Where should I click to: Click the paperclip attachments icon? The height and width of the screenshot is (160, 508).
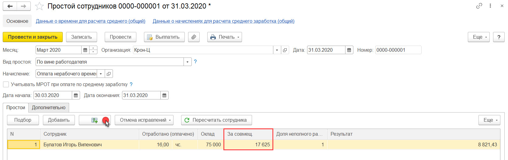[x=194, y=37]
